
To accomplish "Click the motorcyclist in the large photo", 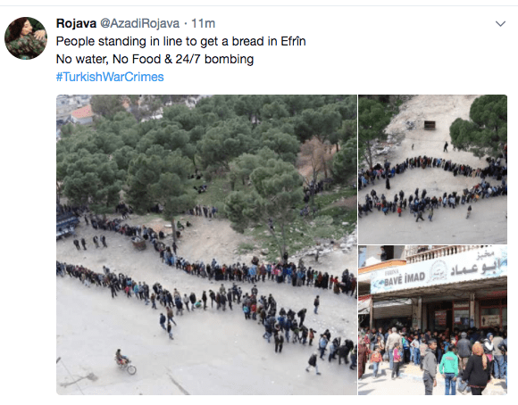I will [x=125, y=362].
